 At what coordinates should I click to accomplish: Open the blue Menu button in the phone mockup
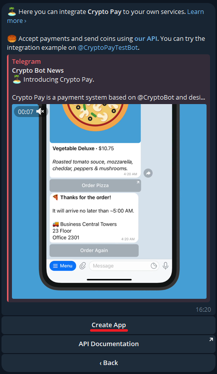click(63, 266)
